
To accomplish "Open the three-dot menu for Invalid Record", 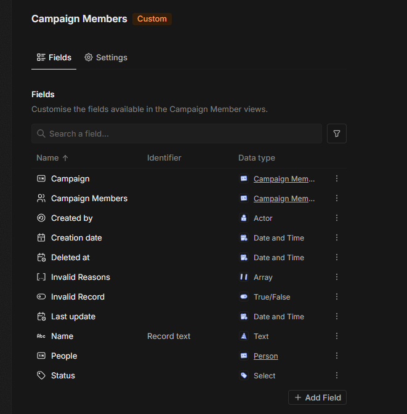I will (x=337, y=297).
